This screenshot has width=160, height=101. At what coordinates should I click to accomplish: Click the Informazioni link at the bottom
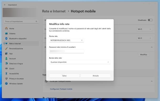51,98
